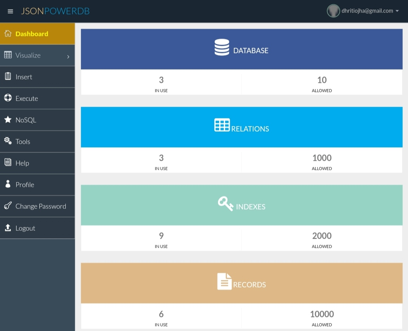Click the Relations grid icon
408x331 pixels.
click(222, 125)
